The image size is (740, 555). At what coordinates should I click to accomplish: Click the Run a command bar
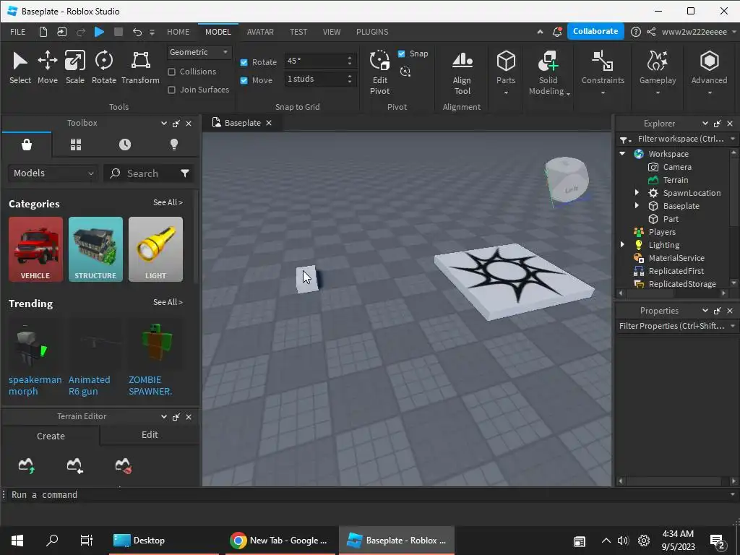pyautogui.click(x=370, y=494)
